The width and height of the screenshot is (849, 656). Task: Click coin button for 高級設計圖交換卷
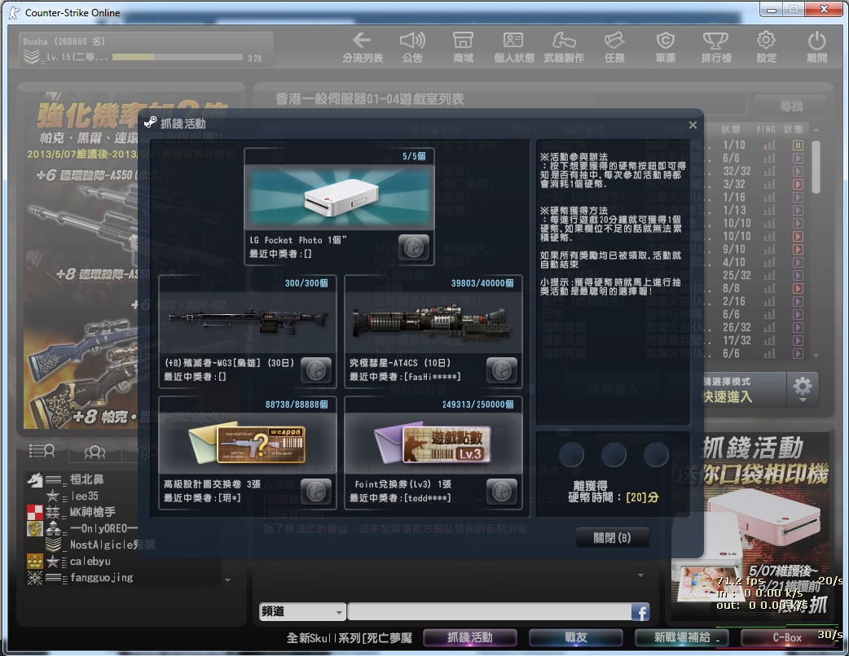(x=316, y=492)
